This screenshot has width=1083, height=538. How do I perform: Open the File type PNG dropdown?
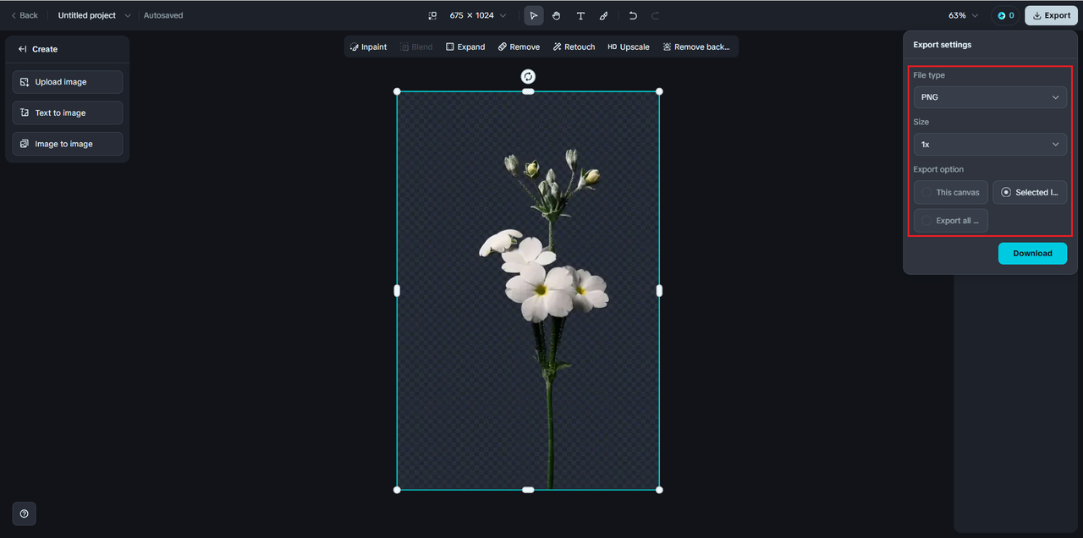click(x=990, y=97)
